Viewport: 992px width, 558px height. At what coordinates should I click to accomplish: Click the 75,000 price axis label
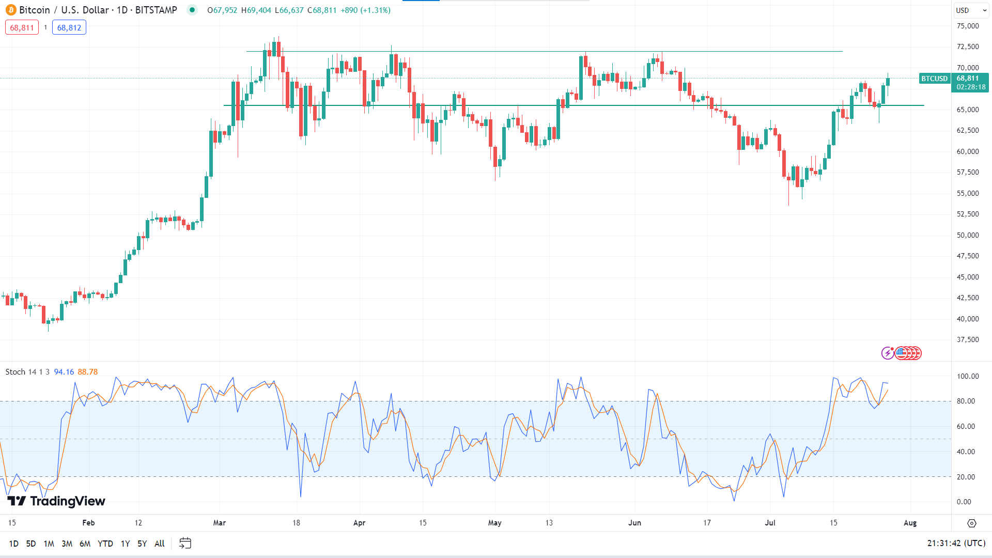click(x=968, y=26)
